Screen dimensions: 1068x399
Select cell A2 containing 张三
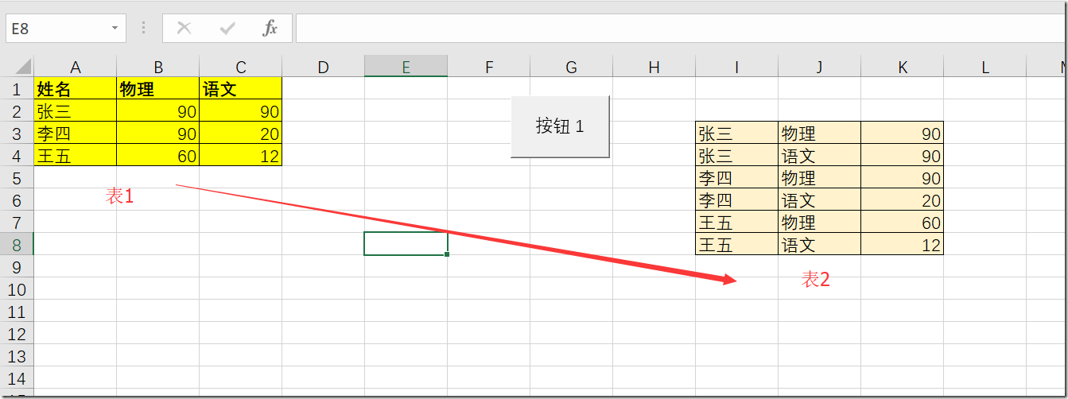tap(76, 110)
